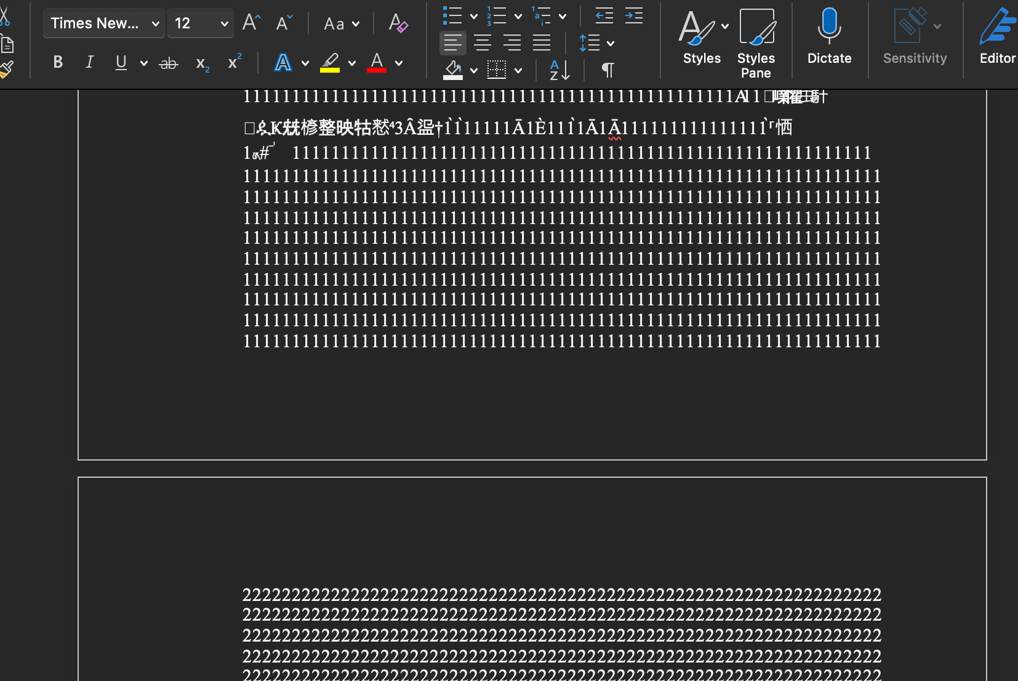The image size is (1018, 681).
Task: Open line and paragraph spacing
Action: (590, 42)
